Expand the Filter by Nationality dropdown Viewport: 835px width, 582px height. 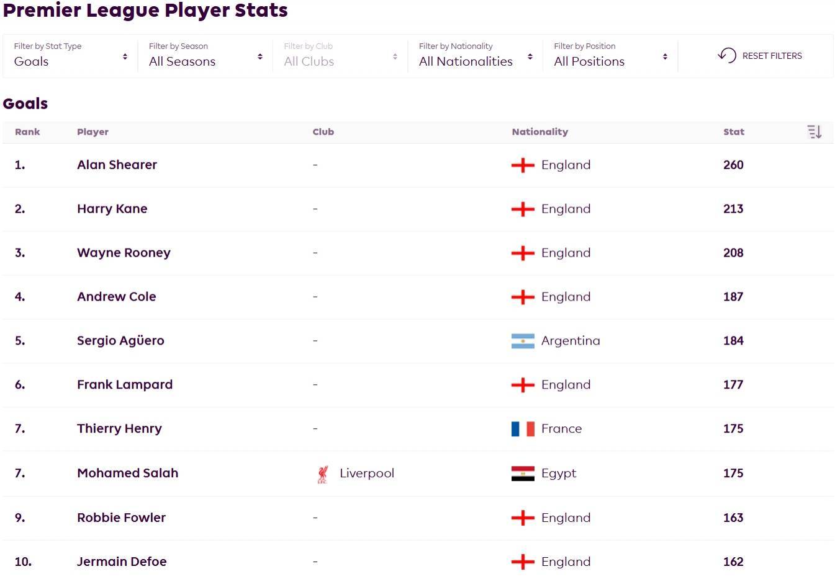[x=476, y=56]
